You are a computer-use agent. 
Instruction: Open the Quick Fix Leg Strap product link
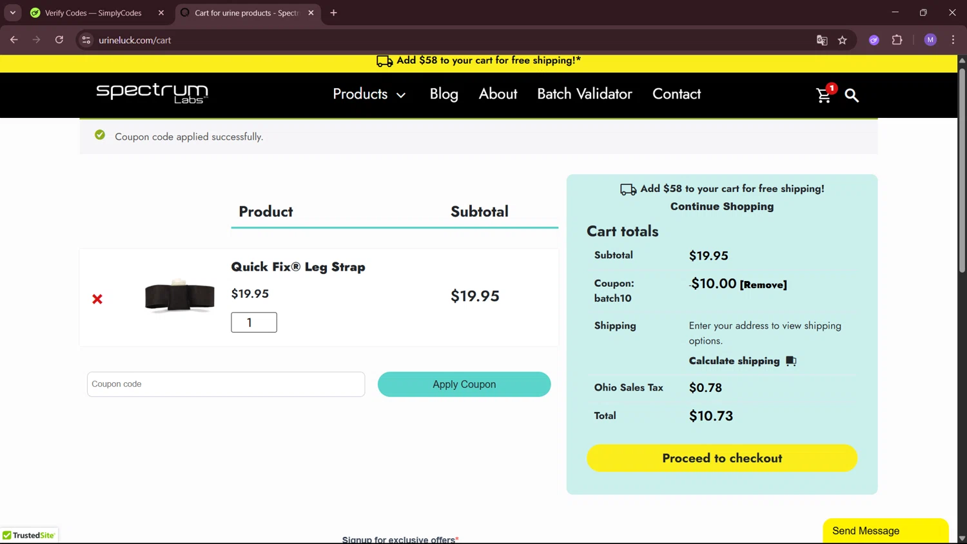pos(298,267)
